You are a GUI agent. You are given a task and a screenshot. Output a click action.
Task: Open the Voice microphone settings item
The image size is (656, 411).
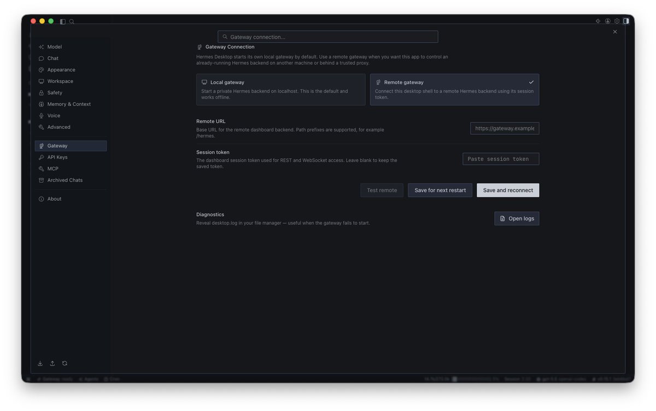coord(71,116)
